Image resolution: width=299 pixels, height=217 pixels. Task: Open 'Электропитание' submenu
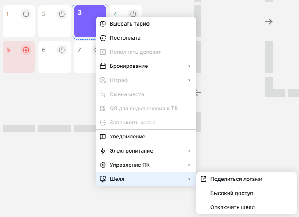pyautogui.click(x=146, y=151)
